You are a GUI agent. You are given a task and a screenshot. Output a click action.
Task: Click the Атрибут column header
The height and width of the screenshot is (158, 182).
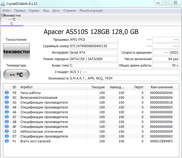click(53, 87)
